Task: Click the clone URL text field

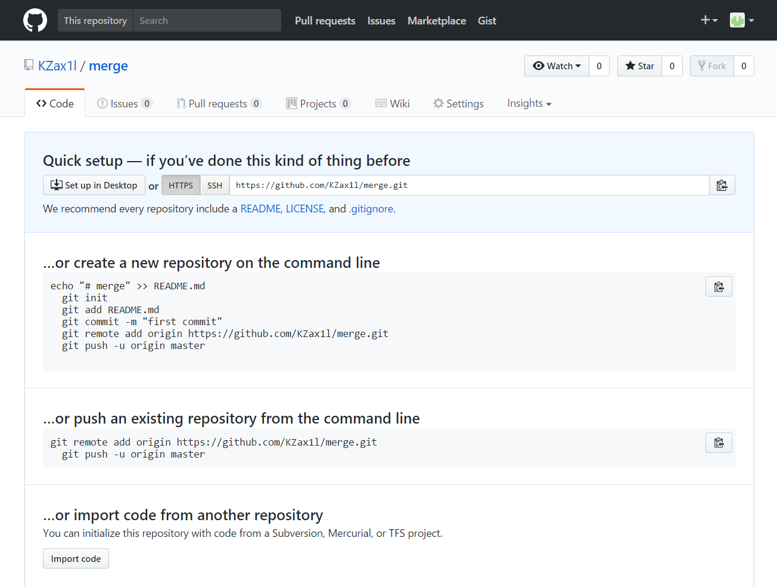Action: pyautogui.click(x=470, y=186)
